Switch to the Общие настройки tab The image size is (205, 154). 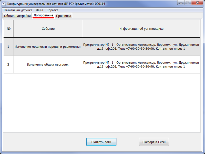tap(17, 16)
